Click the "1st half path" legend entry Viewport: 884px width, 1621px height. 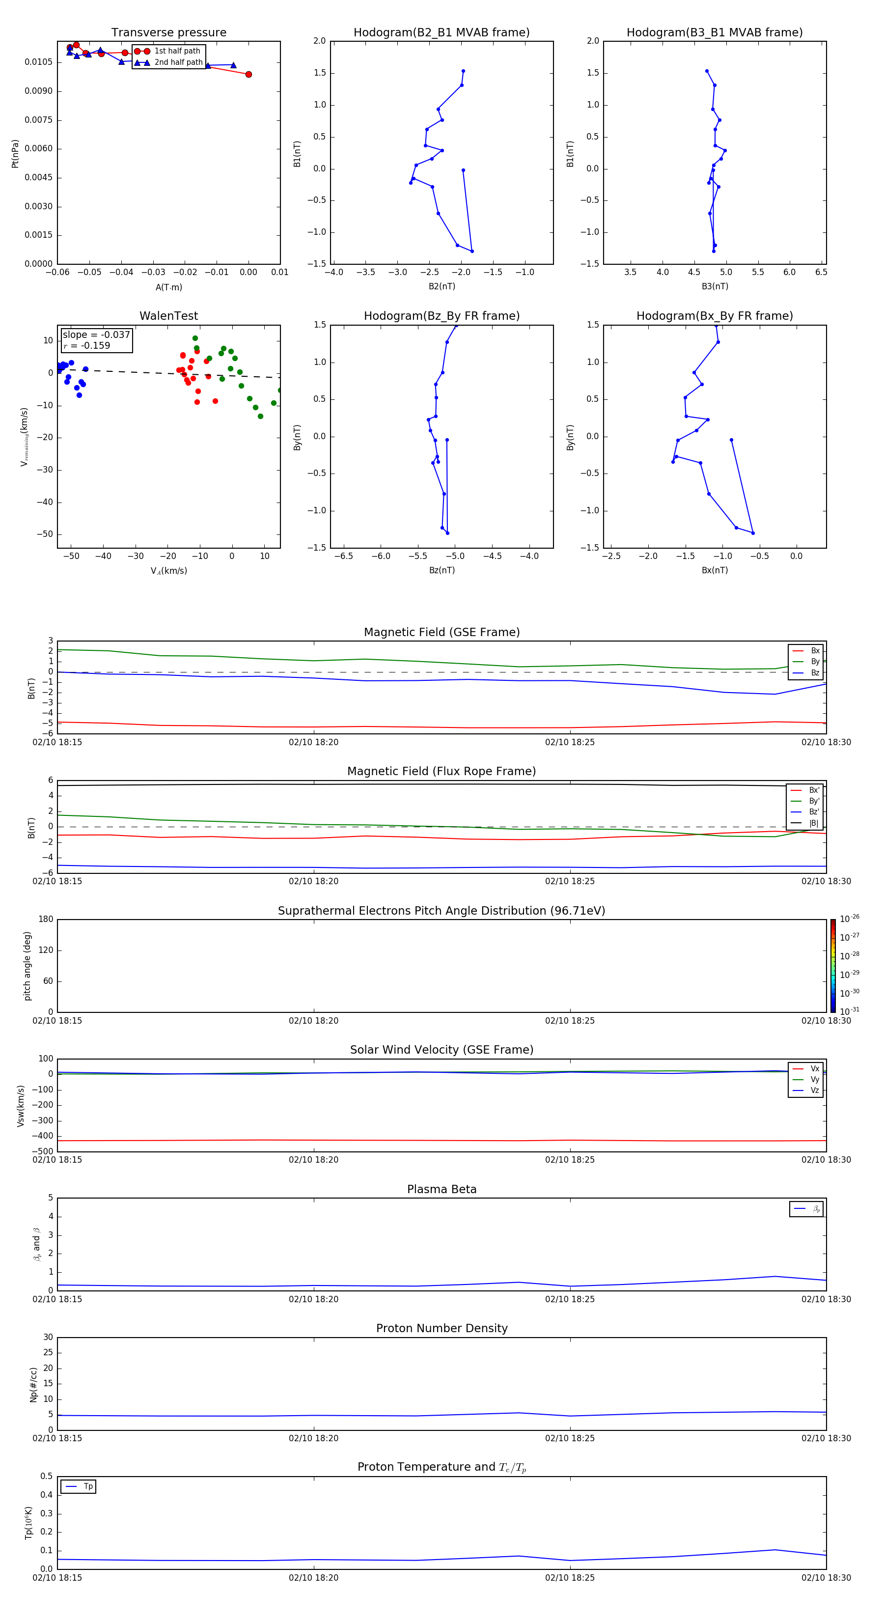[168, 51]
